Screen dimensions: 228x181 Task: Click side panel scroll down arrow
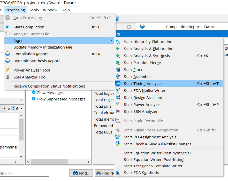(x=21, y=156)
